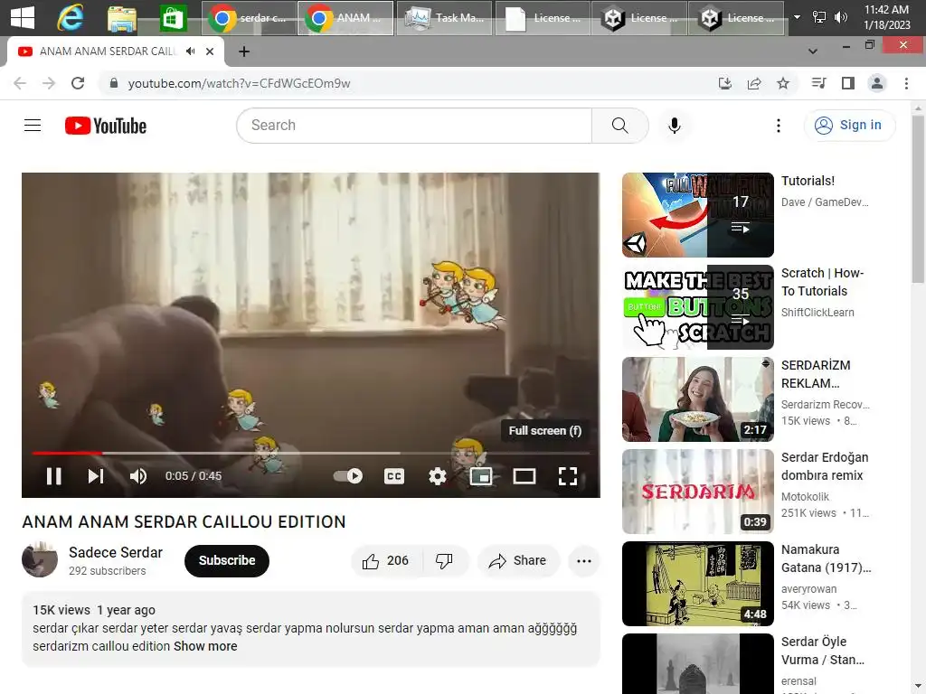The width and height of the screenshot is (926, 694).
Task: Open the Sadece Serdar channel name
Action: [115, 552]
